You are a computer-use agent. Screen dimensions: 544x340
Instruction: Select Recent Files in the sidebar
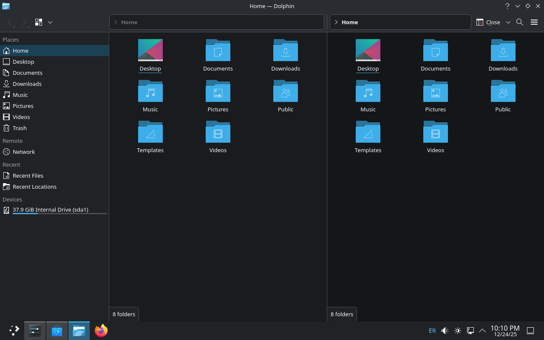28,176
